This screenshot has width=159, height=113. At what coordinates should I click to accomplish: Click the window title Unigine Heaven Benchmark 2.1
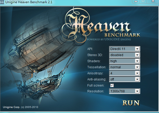[x=29, y=2]
